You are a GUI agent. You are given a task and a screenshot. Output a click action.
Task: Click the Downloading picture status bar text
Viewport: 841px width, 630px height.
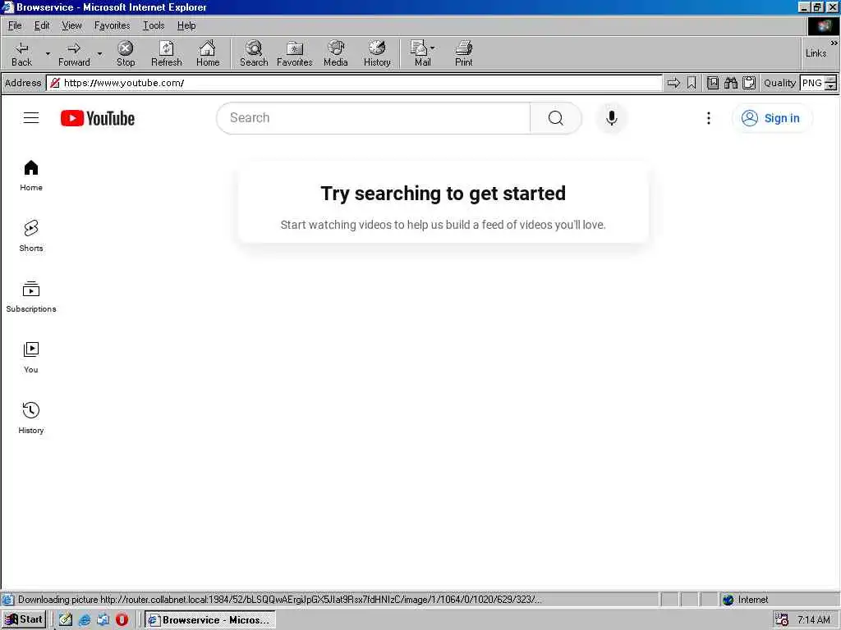pos(279,600)
